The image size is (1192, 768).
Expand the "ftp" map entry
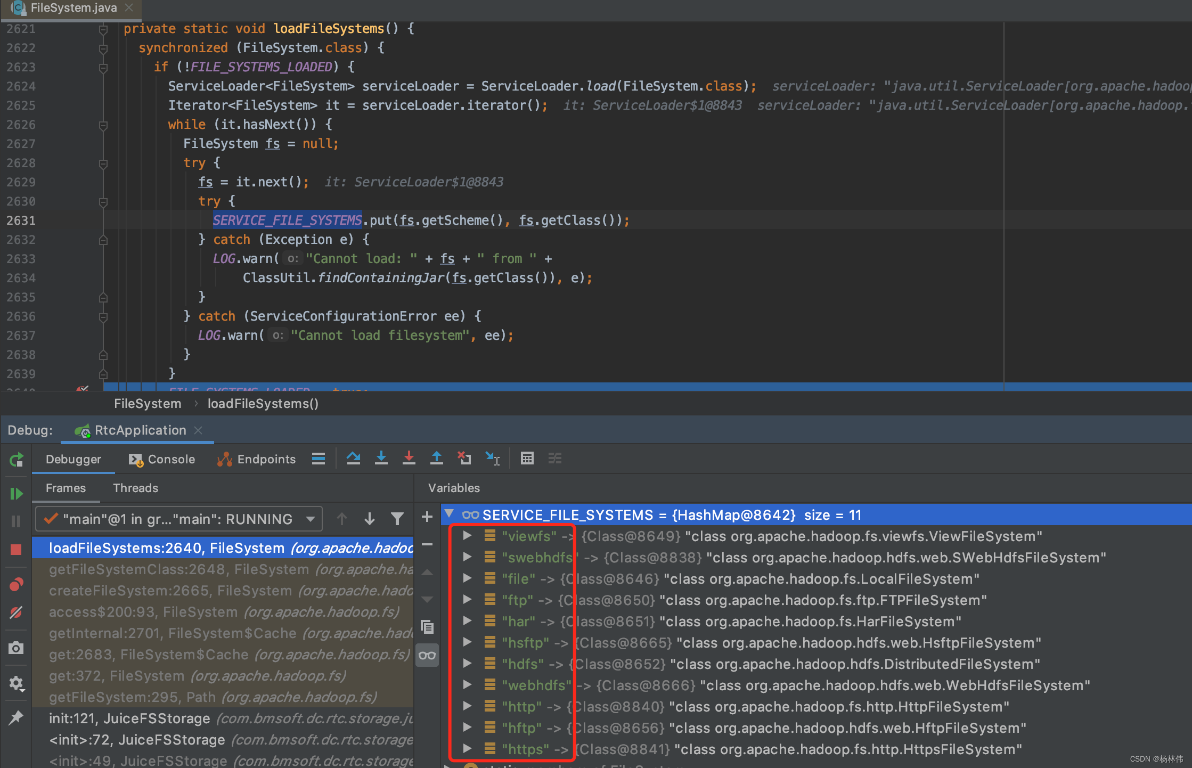(467, 600)
